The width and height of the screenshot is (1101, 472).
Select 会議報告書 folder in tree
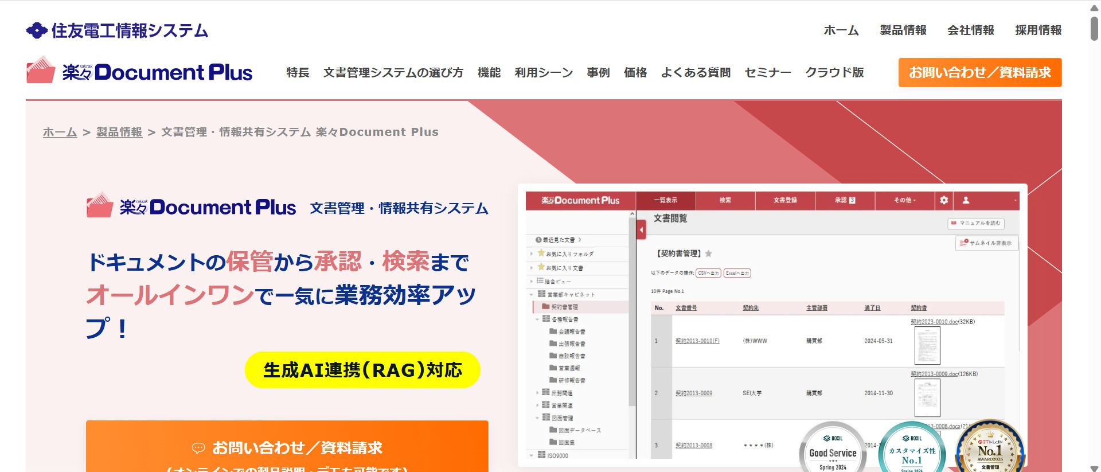click(567, 331)
